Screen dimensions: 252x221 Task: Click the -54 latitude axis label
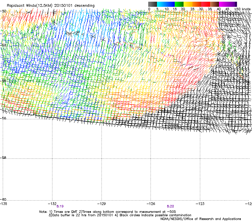3,81
